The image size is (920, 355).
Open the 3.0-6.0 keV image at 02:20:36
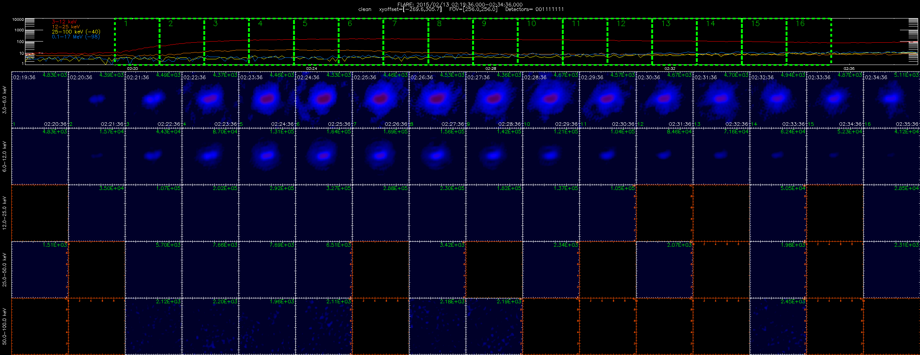coord(97,100)
